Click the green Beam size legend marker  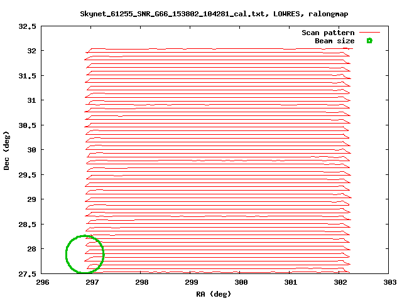(369, 41)
